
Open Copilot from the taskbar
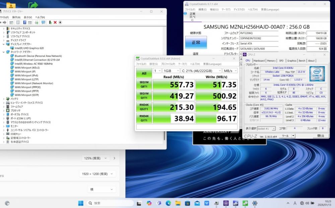(149, 203)
